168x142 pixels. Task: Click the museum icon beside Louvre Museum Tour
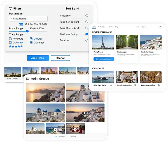(159, 85)
